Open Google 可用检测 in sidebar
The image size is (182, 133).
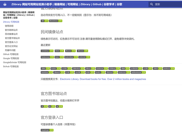pyautogui.click(x=11, y=58)
